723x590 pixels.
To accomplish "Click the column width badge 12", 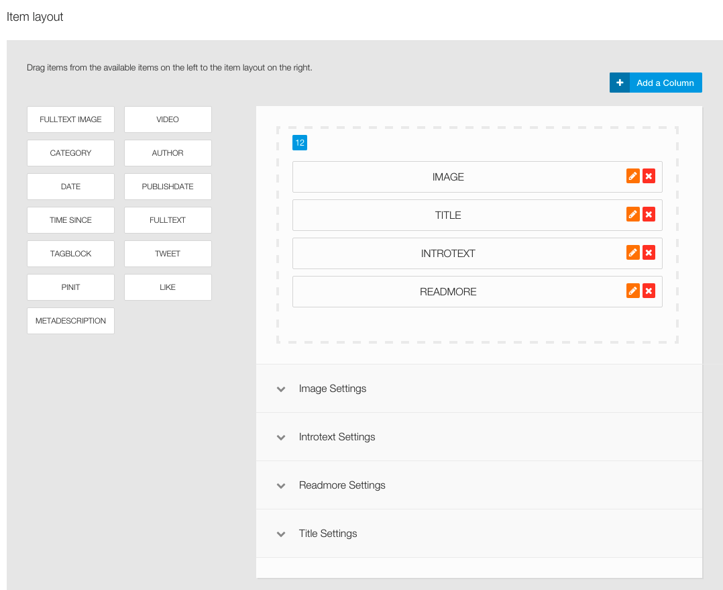I will click(300, 142).
